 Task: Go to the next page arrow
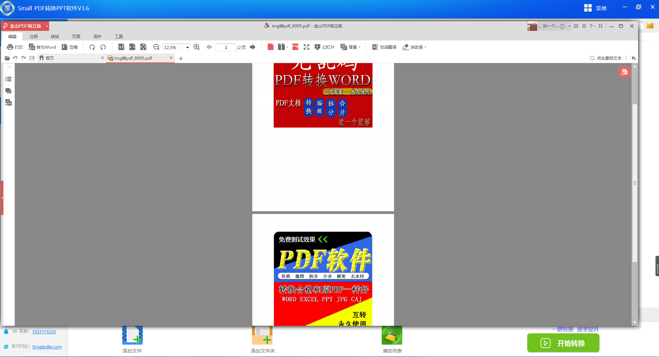tap(253, 47)
